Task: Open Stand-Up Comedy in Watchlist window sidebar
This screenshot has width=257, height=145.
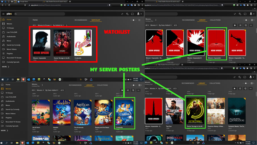Action: (x=13, y=45)
